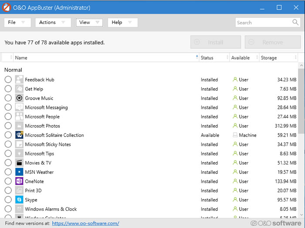Select the Get Help radio button
The image size is (305, 228).
[8, 89]
